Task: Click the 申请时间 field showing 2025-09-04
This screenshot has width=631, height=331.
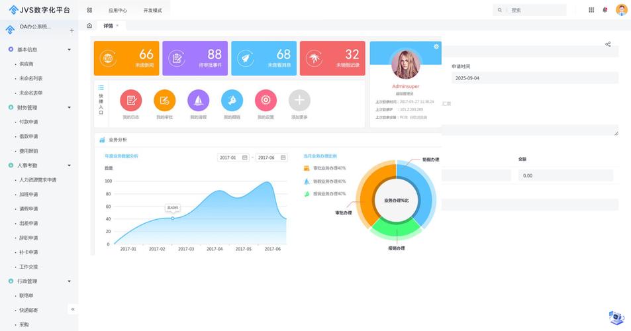Action: (x=535, y=78)
